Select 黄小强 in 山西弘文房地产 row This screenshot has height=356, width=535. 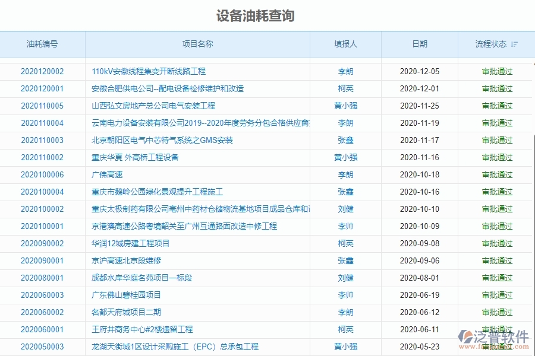pos(345,106)
